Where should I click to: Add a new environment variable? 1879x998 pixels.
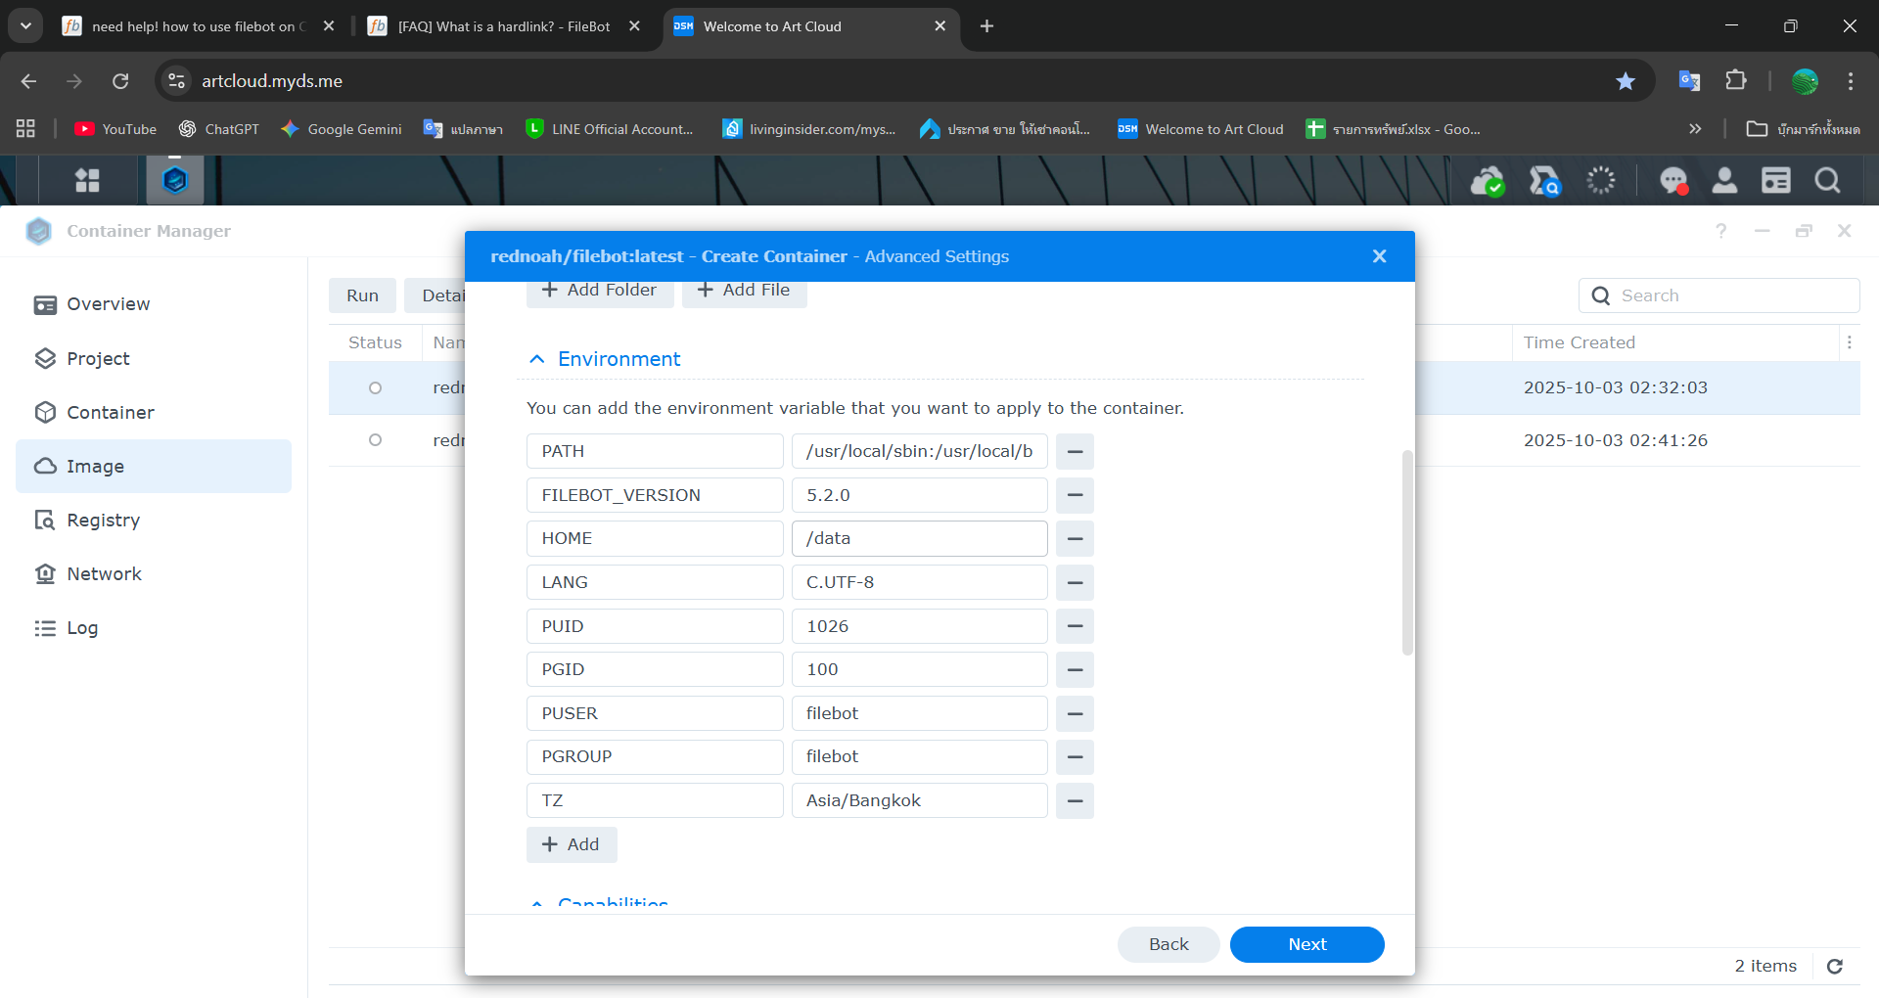tap(572, 844)
